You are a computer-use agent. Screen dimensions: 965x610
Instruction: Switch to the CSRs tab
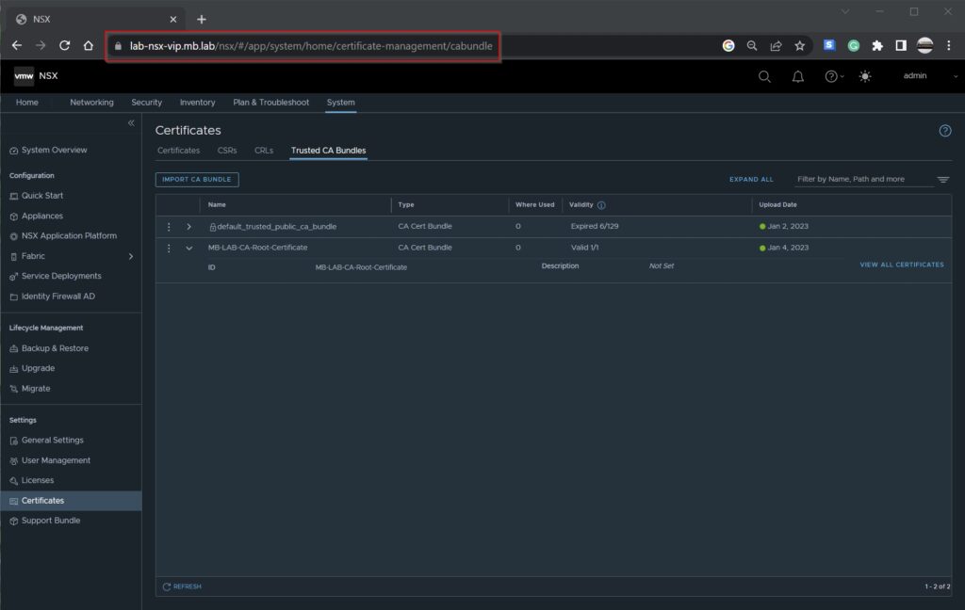point(227,151)
